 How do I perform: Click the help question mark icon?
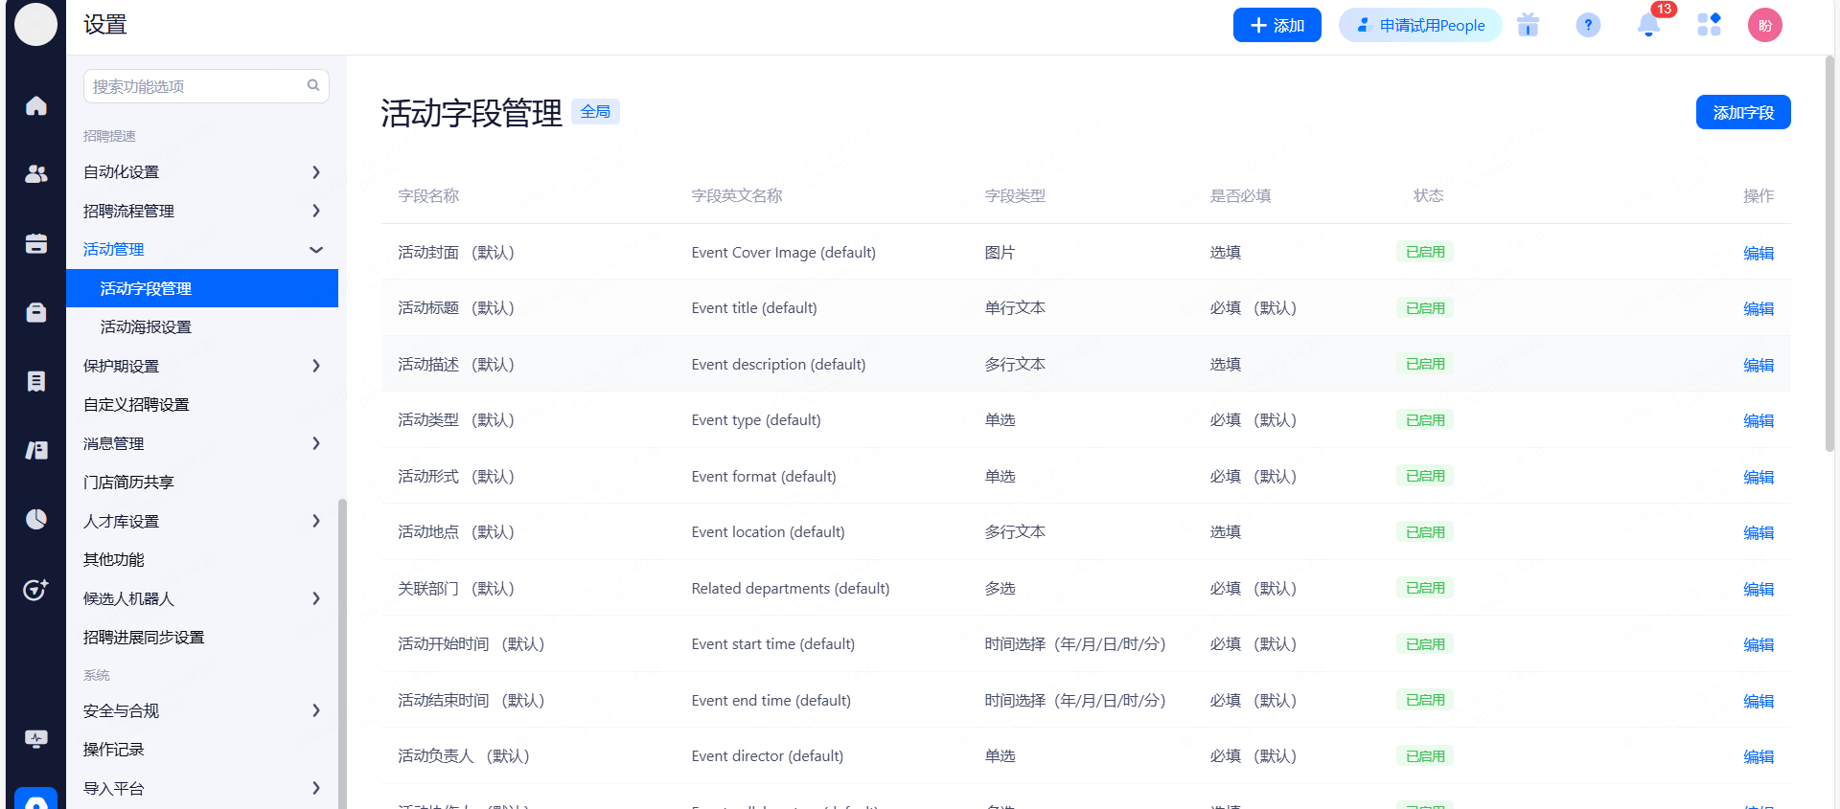point(1588,26)
